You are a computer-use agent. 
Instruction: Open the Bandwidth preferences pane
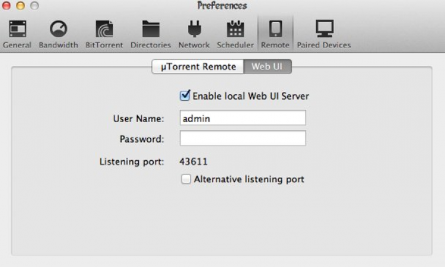pyautogui.click(x=58, y=34)
